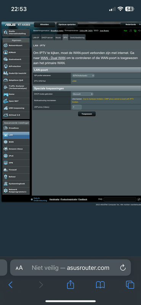Viewport: 141px width, 305px height.
Task: Switch to DHCP-server tab
Action: [x=47, y=37]
